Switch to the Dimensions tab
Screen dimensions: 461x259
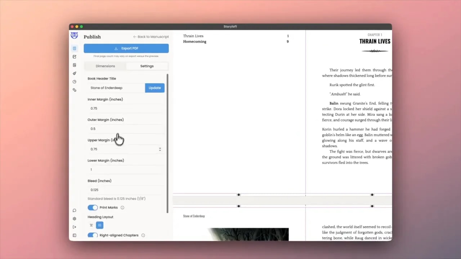coord(105,66)
